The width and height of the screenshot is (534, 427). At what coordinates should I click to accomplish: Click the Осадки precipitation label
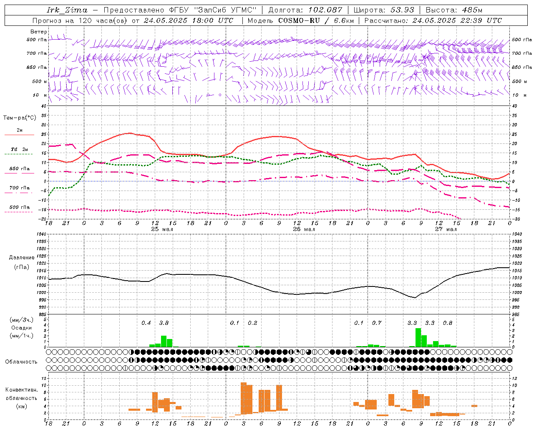click(21, 328)
